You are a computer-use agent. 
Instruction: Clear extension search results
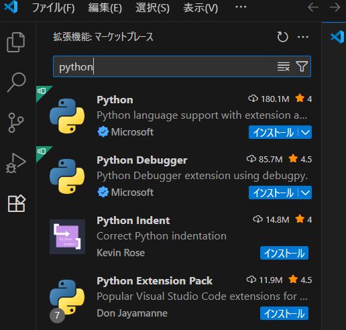(x=284, y=66)
